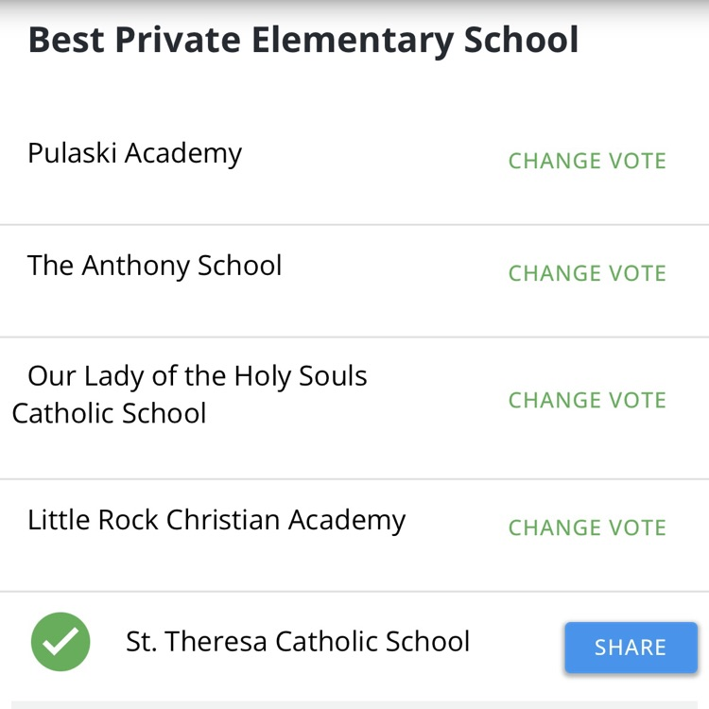This screenshot has width=709, height=709.
Task: Click the "Catholic School" second line of Our Lady entry
Action: click(x=109, y=414)
